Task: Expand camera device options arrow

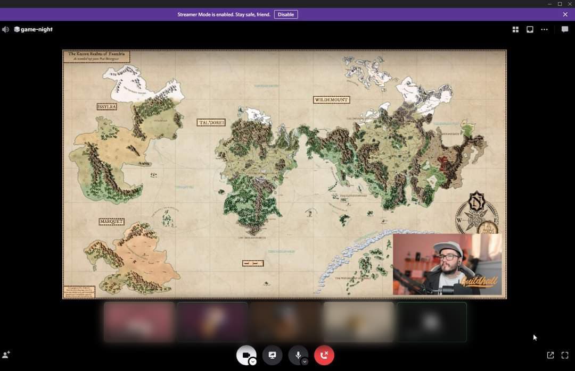Action: click(253, 362)
